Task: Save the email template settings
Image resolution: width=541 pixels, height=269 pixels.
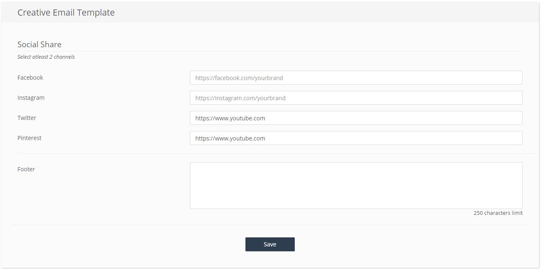Action: [x=270, y=244]
